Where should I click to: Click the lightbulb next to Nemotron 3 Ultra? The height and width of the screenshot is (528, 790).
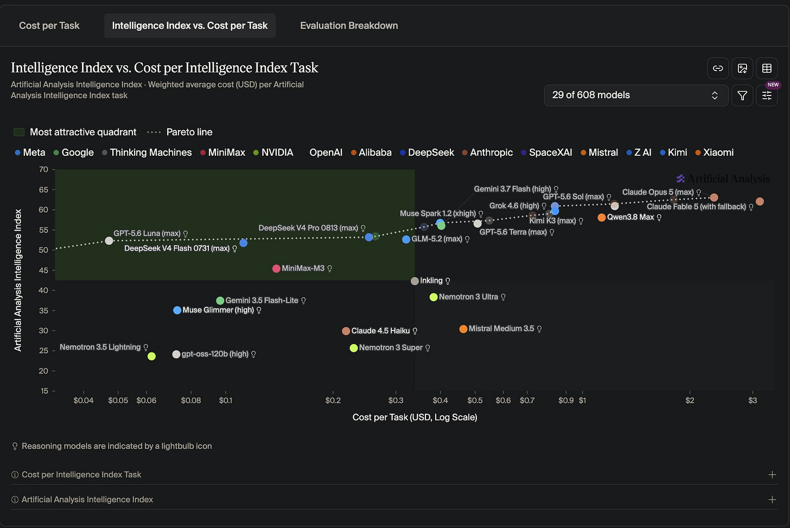(x=503, y=297)
